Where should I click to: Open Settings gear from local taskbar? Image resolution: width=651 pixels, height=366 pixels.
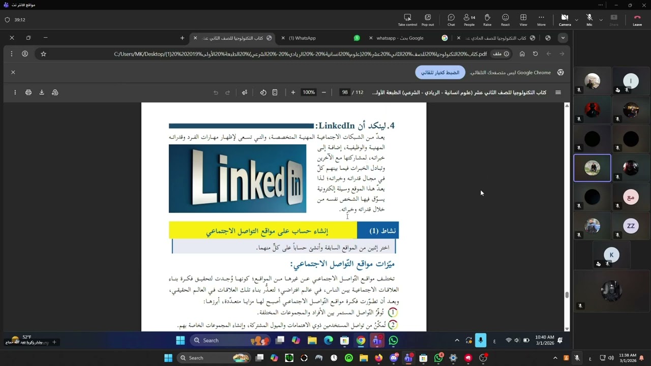(453, 358)
